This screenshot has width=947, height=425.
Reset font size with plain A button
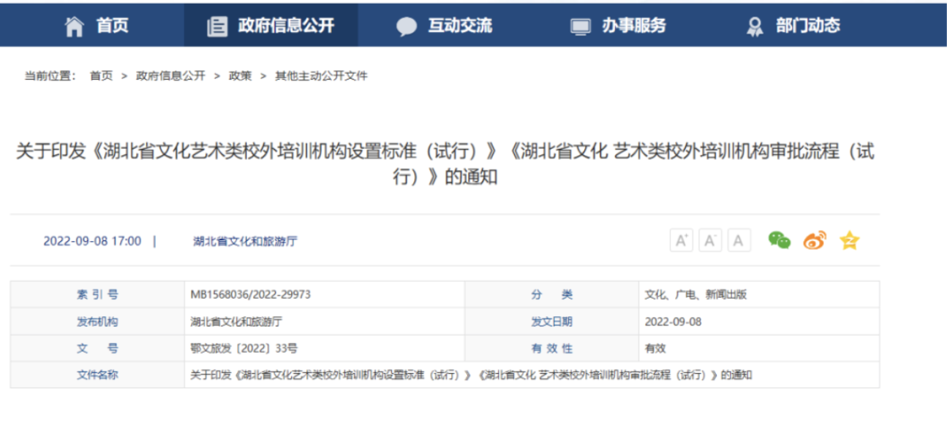coord(739,240)
